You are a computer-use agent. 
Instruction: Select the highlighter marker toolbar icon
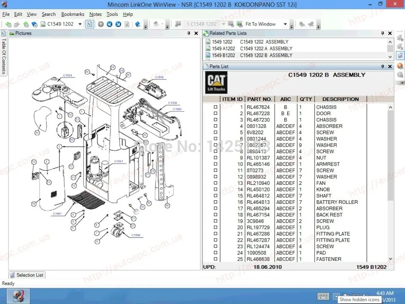(137, 24)
